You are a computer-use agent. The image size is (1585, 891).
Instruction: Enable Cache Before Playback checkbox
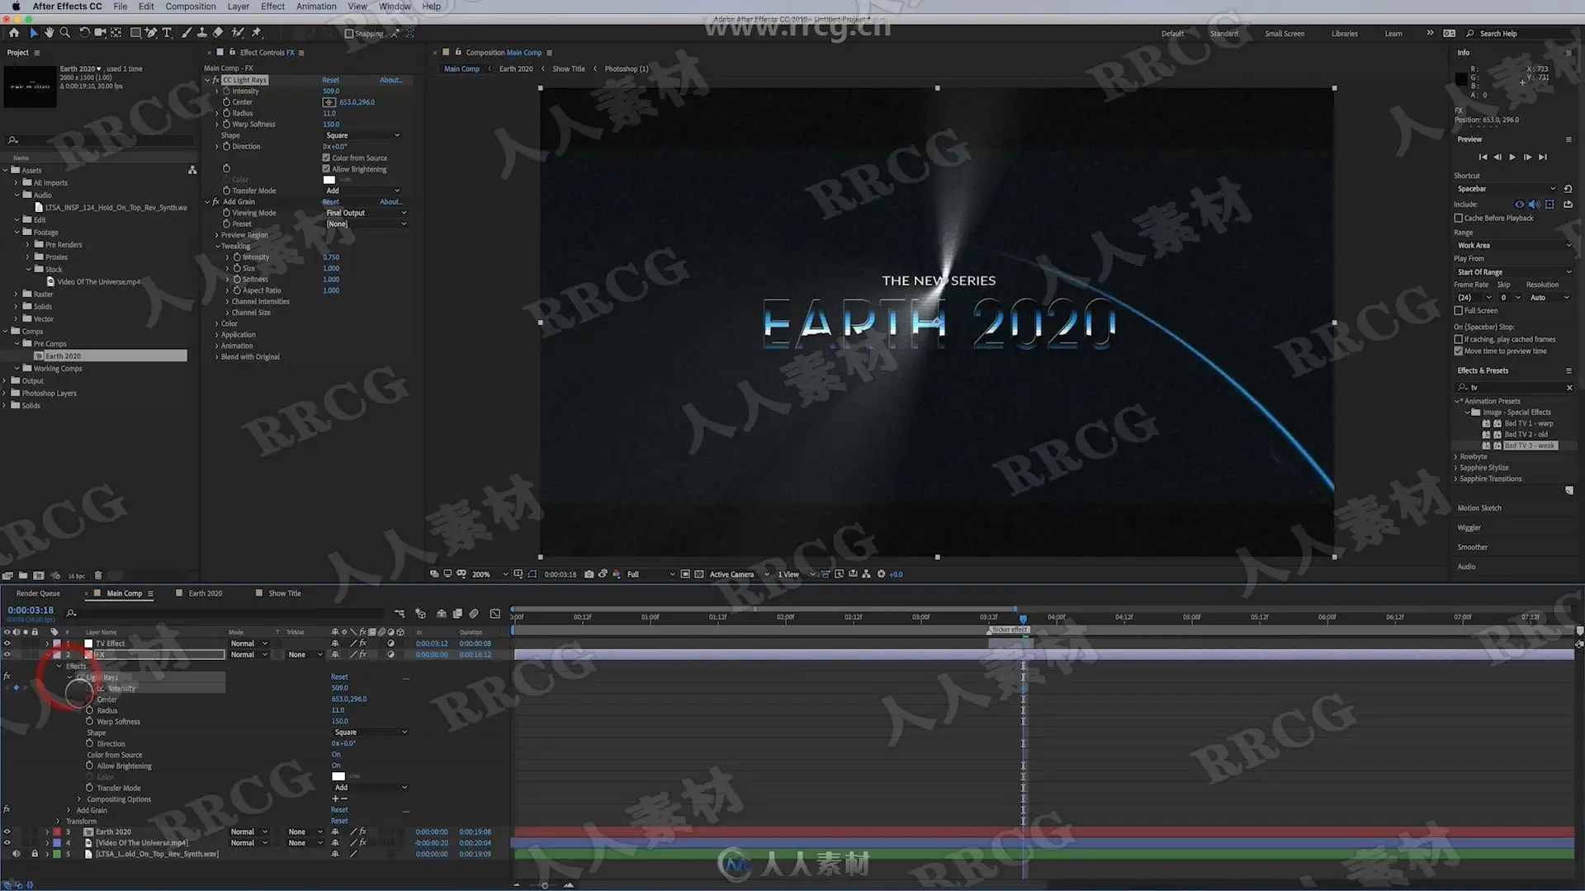coord(1458,218)
